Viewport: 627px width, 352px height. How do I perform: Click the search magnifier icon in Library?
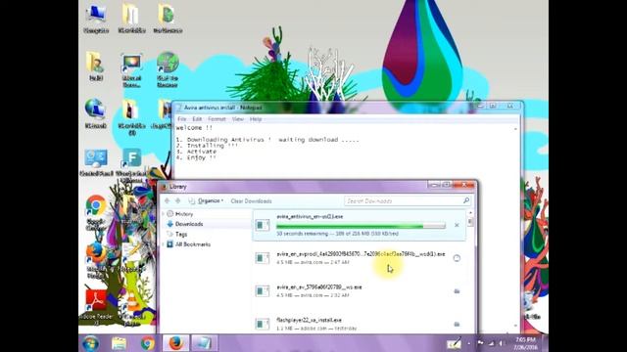pyautogui.click(x=466, y=200)
